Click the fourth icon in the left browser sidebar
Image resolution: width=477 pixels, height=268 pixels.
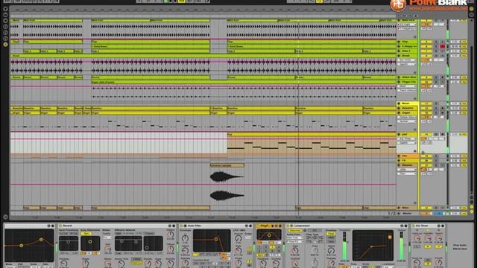[x=5, y=27]
